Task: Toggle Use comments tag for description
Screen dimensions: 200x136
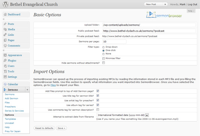Action: click(x=98, y=110)
